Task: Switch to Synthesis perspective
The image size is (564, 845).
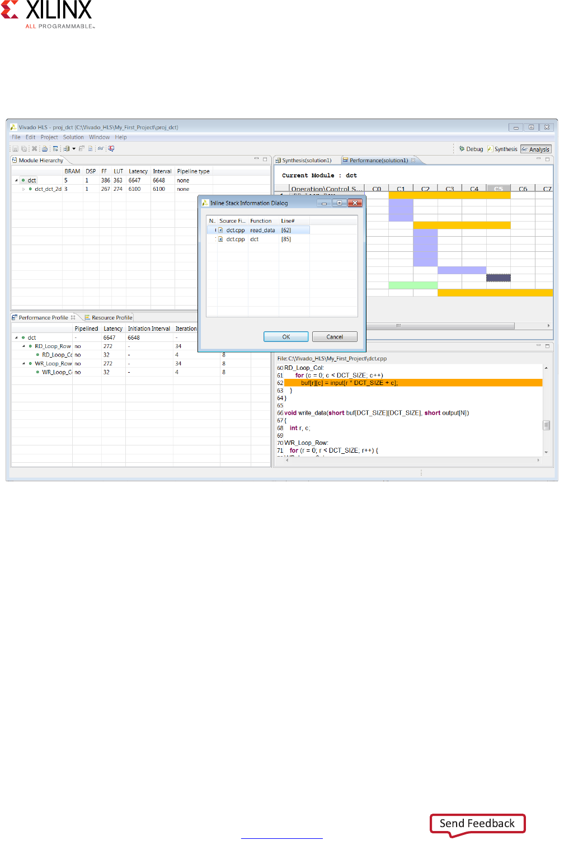Action: 502,149
